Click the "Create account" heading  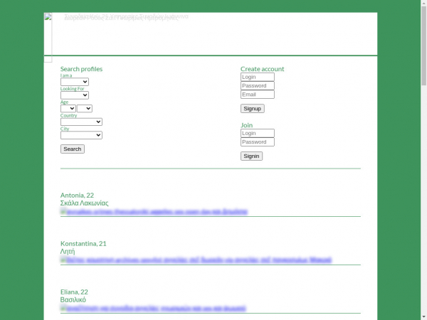[x=262, y=69]
